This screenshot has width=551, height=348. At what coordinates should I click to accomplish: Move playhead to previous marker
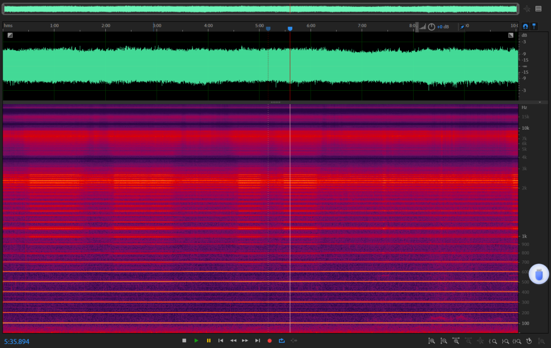click(x=221, y=341)
